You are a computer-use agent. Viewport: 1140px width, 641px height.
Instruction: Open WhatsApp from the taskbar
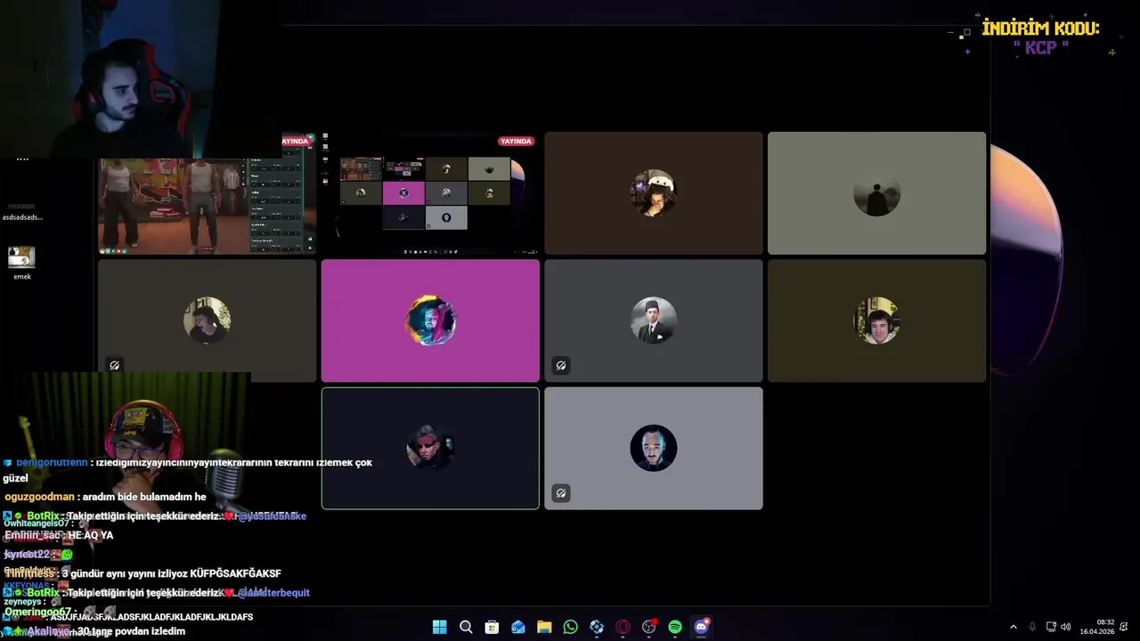tap(570, 627)
